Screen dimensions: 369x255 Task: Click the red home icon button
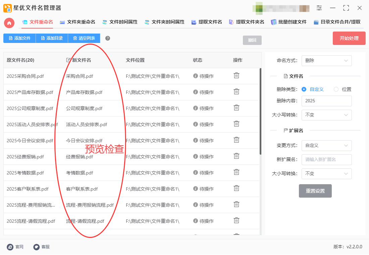pos(9,23)
